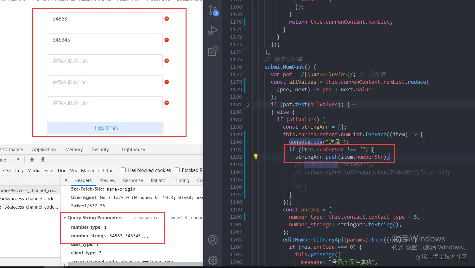
Task: Filter network requests by CSS
Action: tap(7, 171)
